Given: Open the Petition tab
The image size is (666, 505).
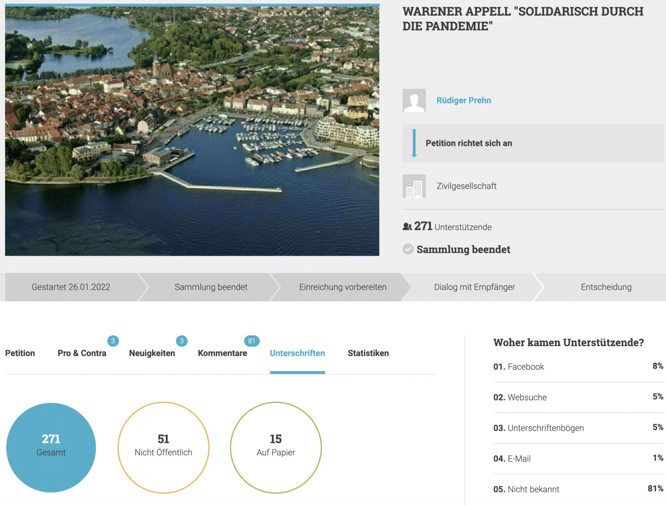Looking at the screenshot, I should tap(20, 353).
